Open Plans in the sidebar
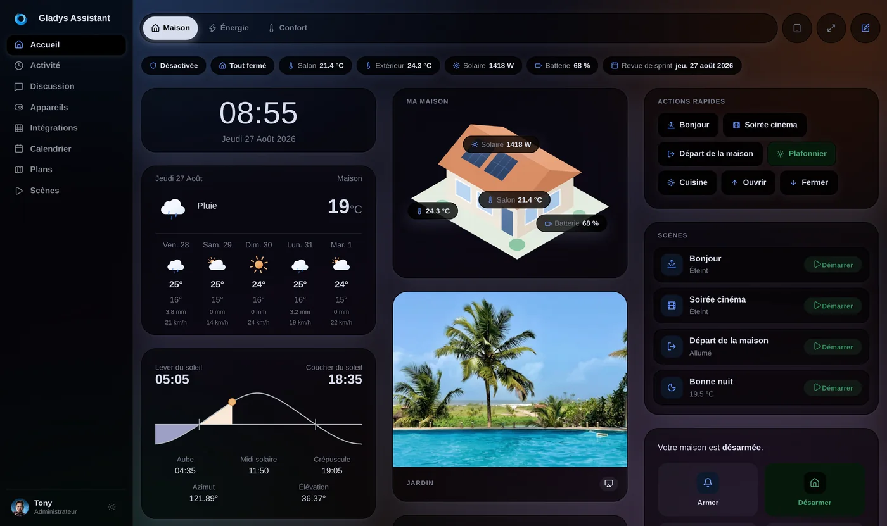Viewport: 887px width, 526px height. tap(67, 169)
